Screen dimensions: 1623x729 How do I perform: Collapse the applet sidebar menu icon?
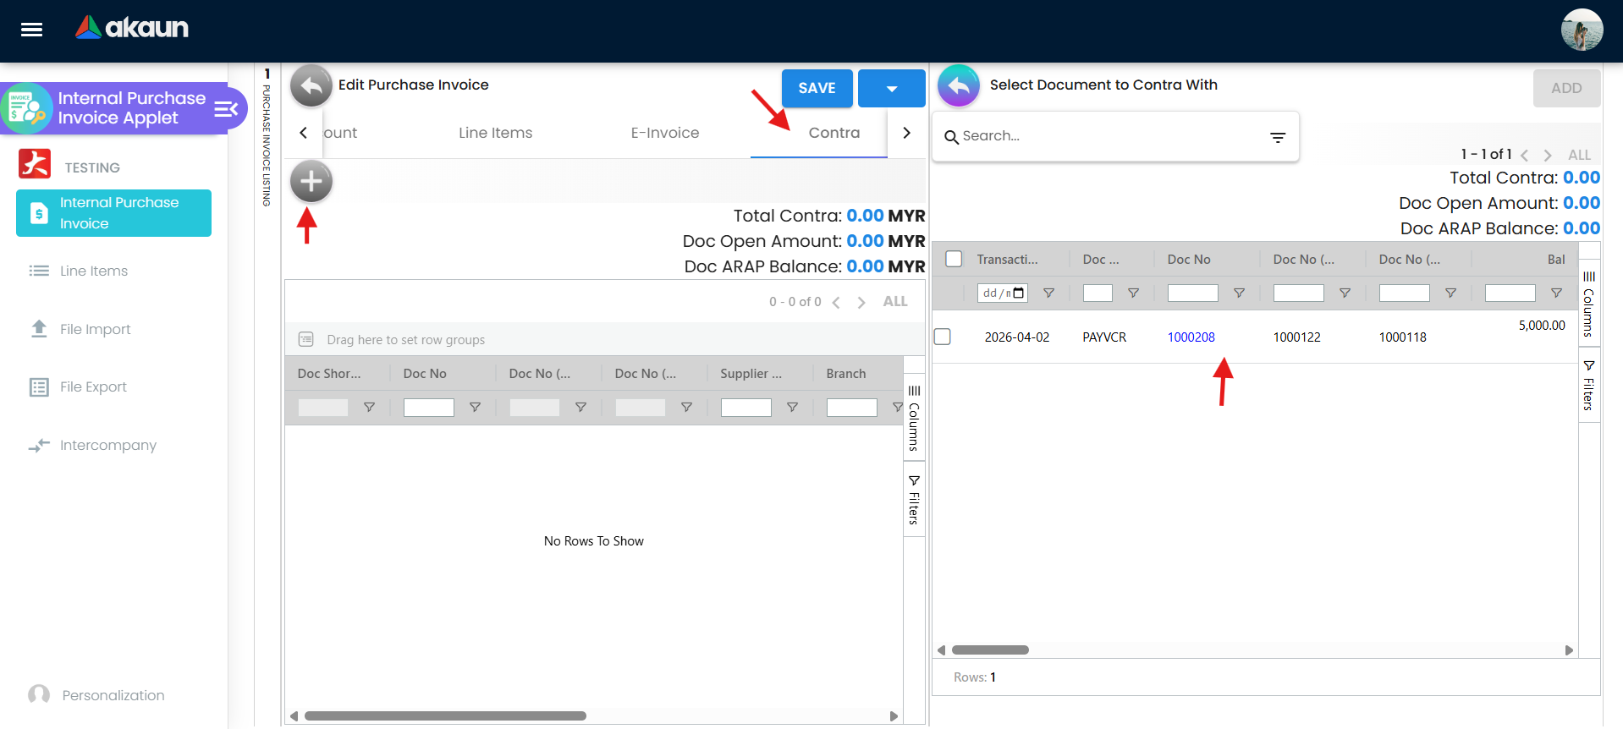coord(226,108)
